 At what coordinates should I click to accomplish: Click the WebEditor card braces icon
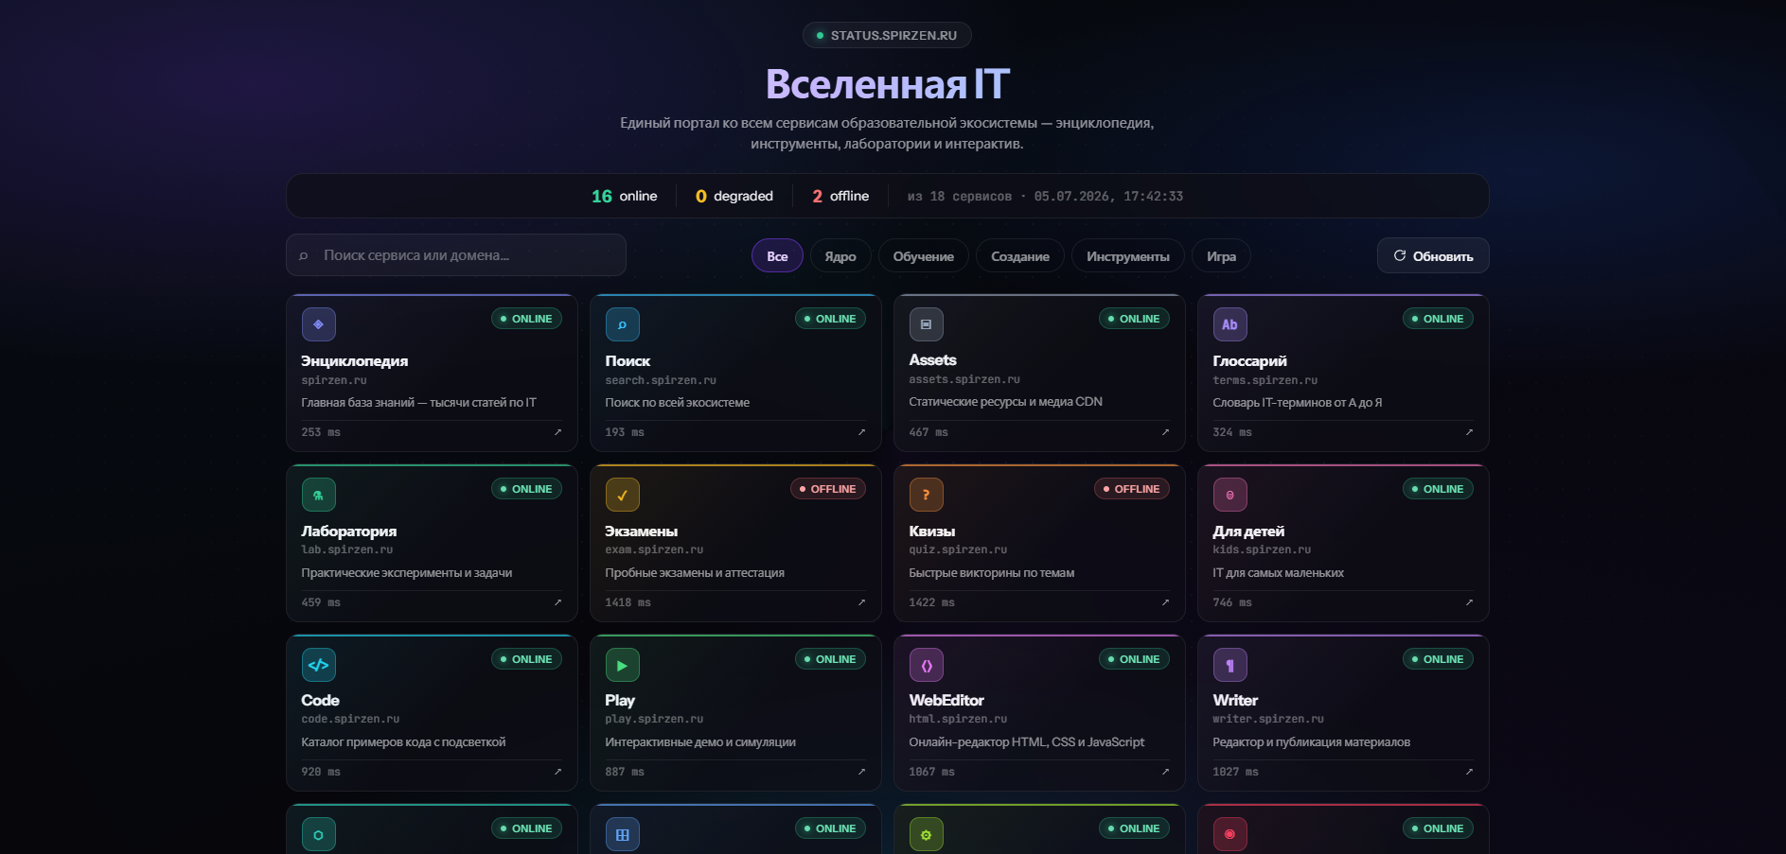[927, 665]
